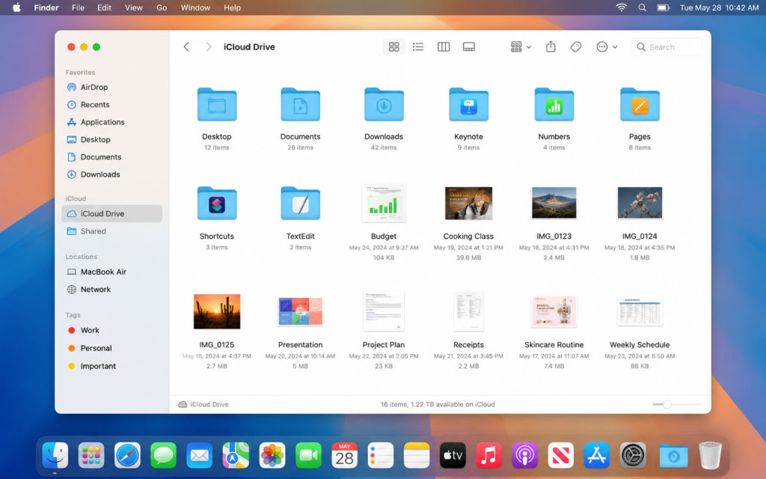Screen dimensions: 766x479
Task: Switch to column view
Action: click(x=444, y=47)
